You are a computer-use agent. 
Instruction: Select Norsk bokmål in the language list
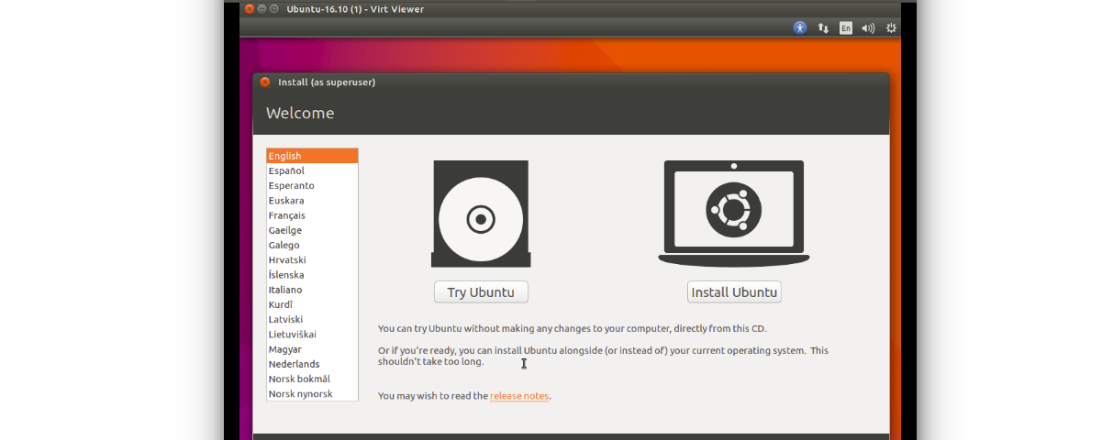click(312, 379)
